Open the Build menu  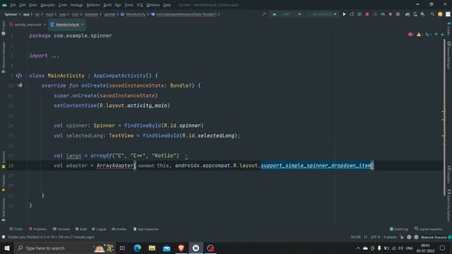coord(107,5)
